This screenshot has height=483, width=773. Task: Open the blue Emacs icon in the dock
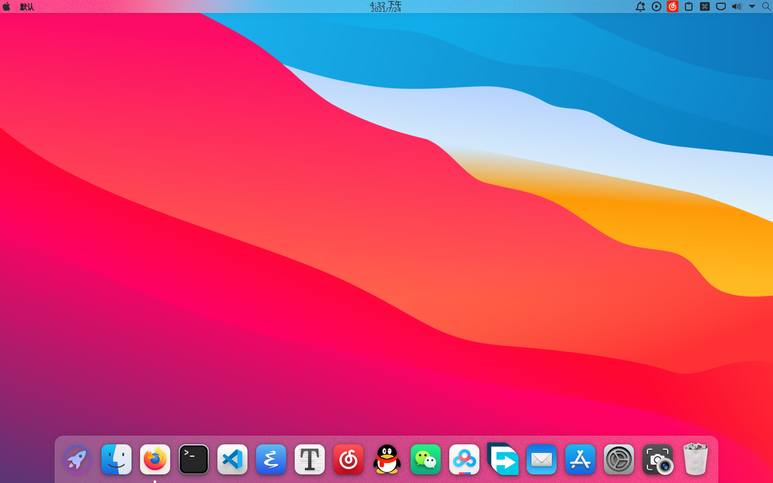(x=271, y=459)
